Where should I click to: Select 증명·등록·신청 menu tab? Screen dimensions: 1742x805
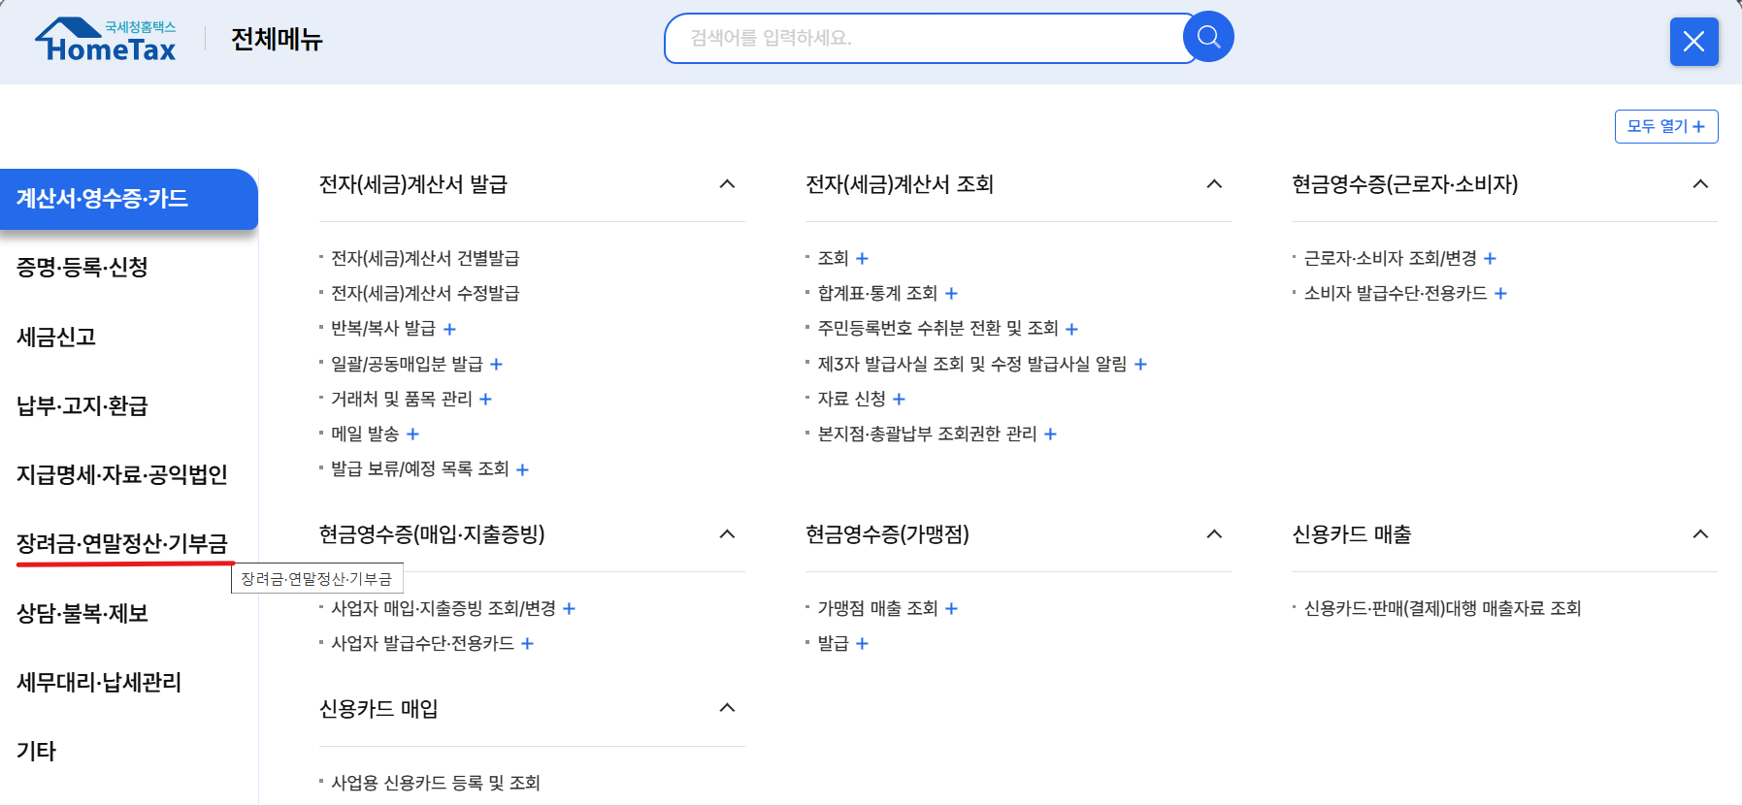click(x=82, y=268)
